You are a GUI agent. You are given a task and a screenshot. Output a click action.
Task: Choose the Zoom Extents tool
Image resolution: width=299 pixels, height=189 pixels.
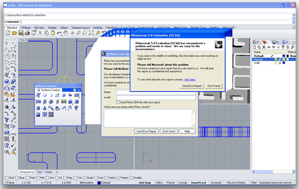pos(91,33)
